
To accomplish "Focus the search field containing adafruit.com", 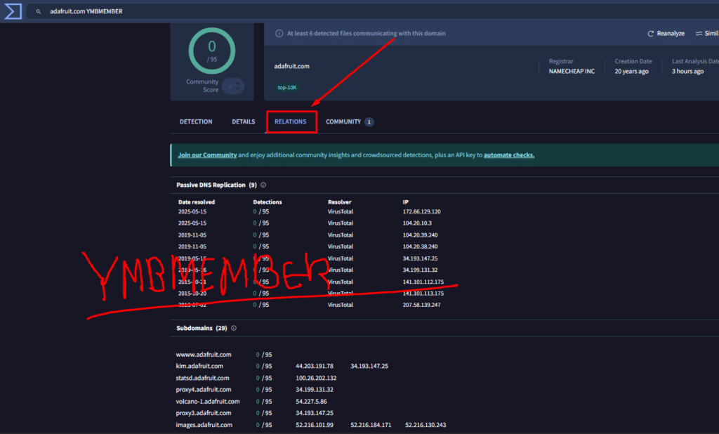I will point(372,11).
